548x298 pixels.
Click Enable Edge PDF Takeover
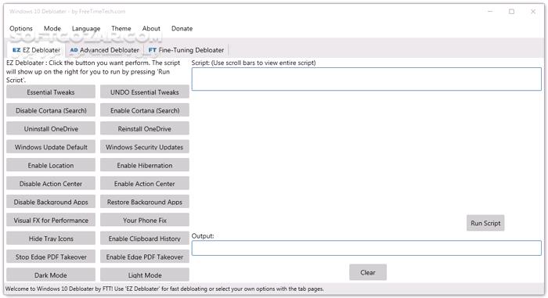(x=145, y=257)
